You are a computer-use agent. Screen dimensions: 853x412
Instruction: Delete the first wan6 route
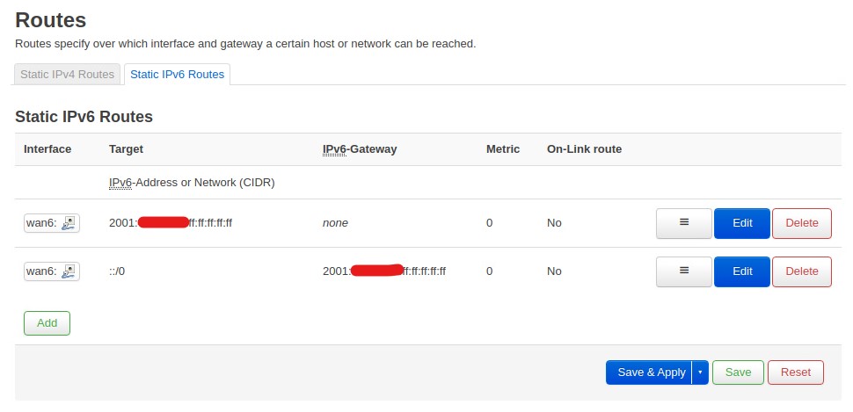pos(801,223)
